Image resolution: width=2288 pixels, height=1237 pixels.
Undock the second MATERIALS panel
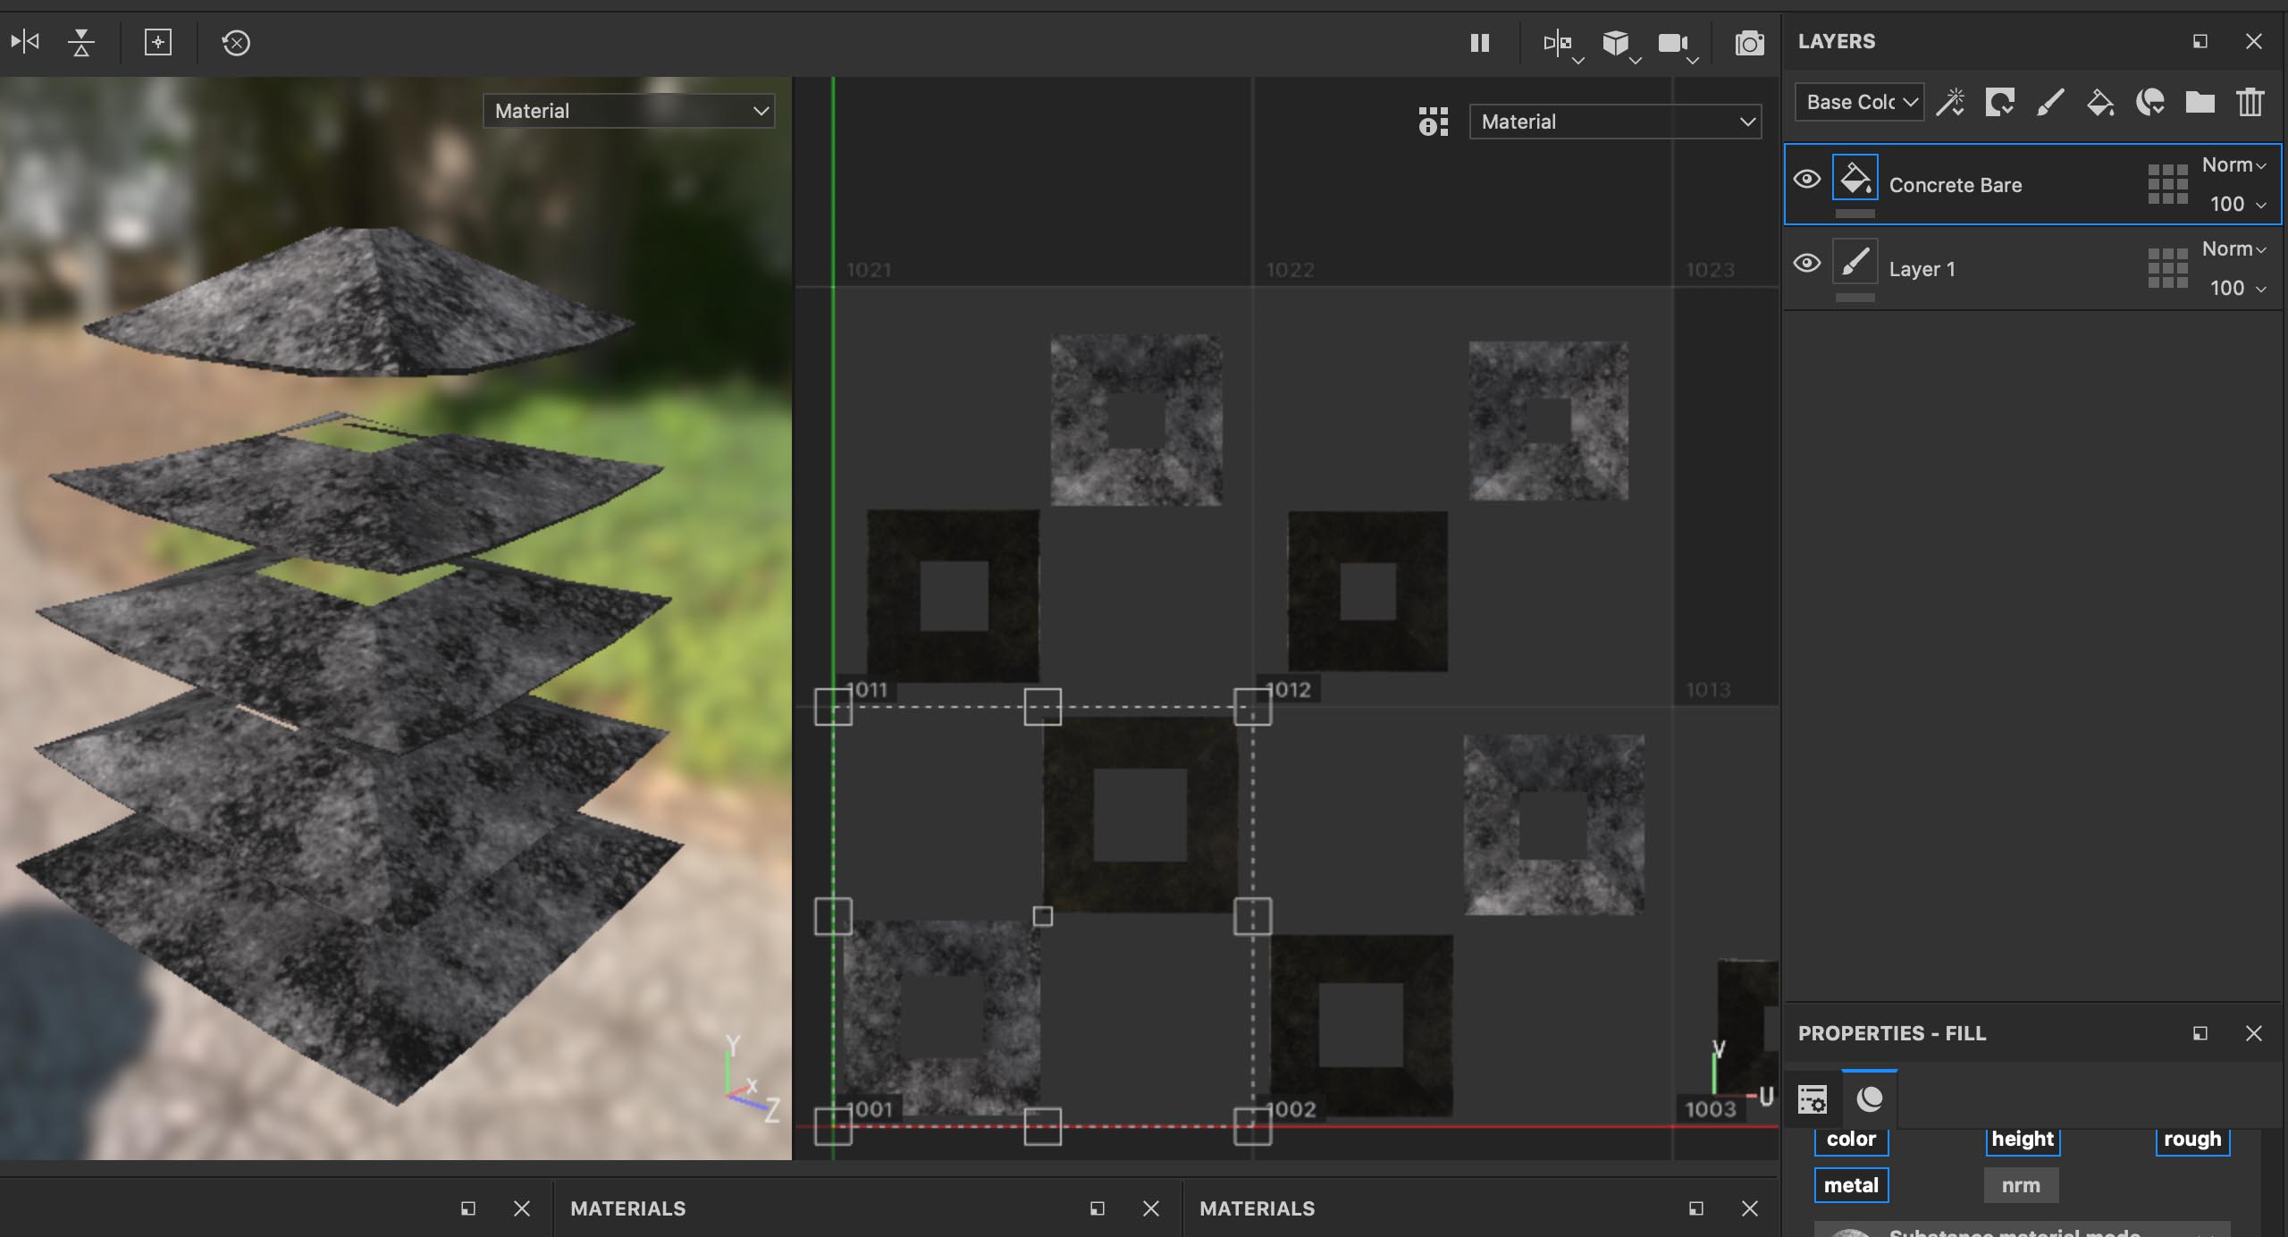1695,1208
